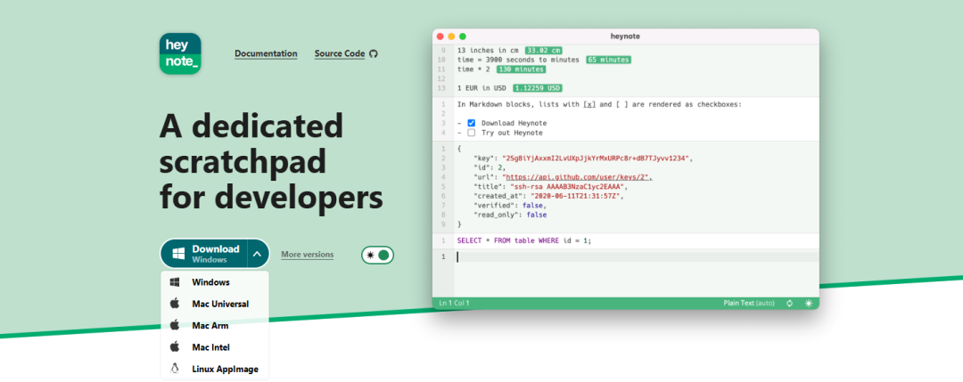Image resolution: width=963 pixels, height=382 pixels.
Task: Uncheck the Download Heynote checkbox
Action: [471, 123]
